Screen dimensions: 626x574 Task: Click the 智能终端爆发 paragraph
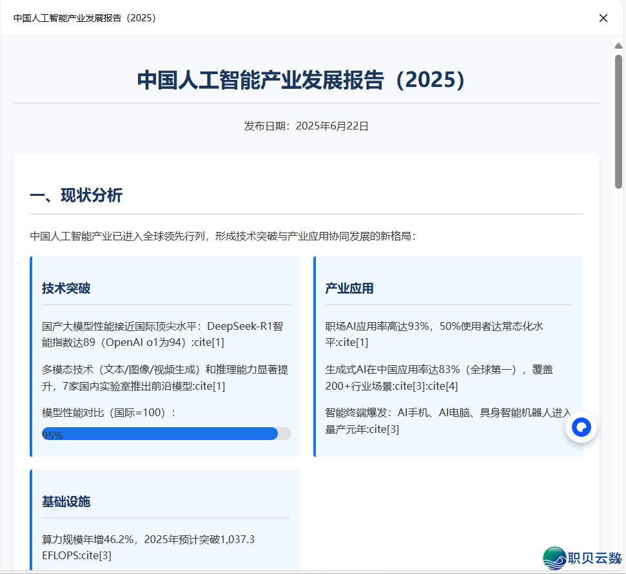tap(448, 421)
